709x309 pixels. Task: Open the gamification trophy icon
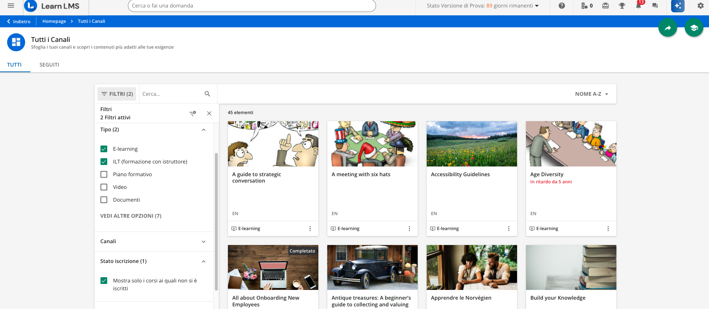coord(622,6)
